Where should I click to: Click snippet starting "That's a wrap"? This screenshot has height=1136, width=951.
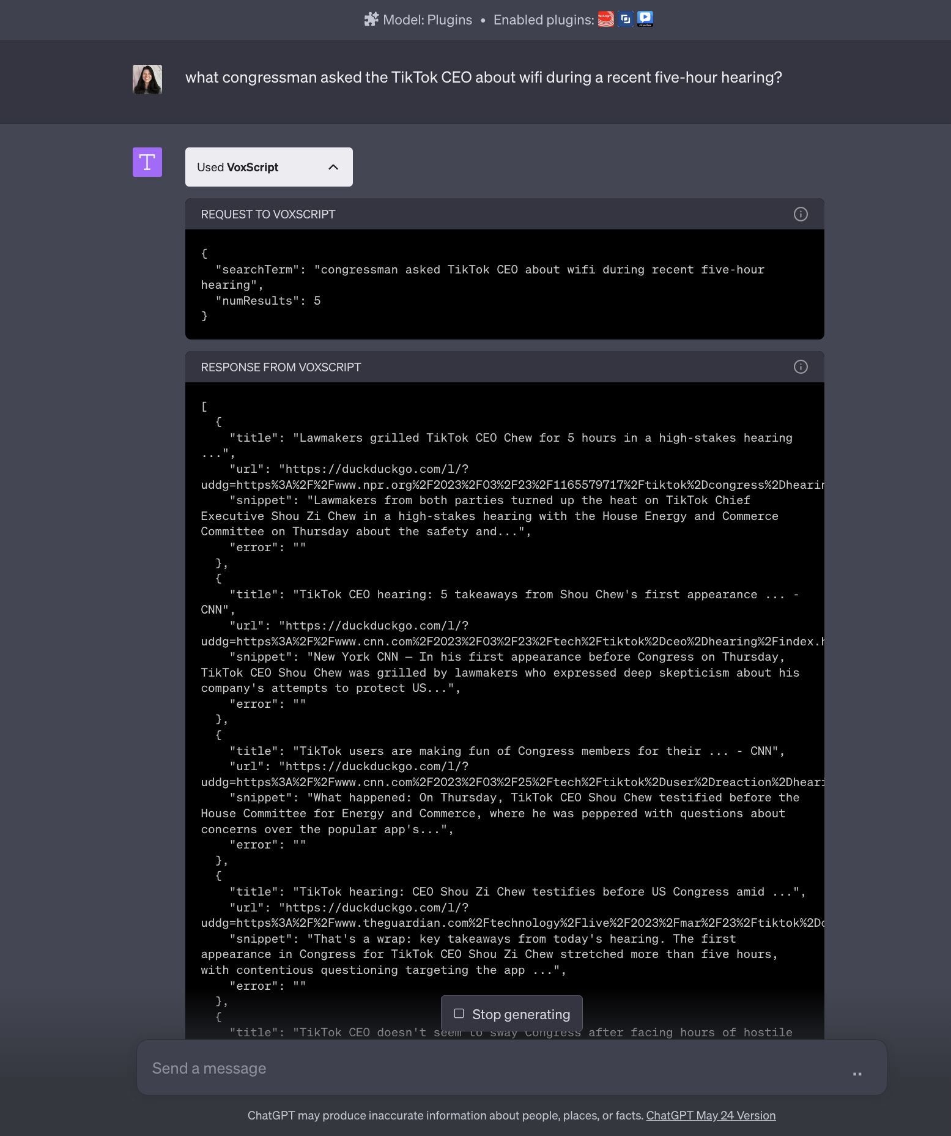[489, 954]
